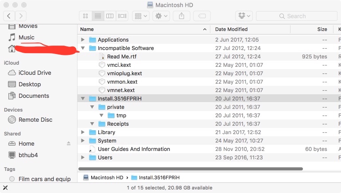This screenshot has height=193, width=341.
Task: Switch to list view
Action: click(98, 16)
